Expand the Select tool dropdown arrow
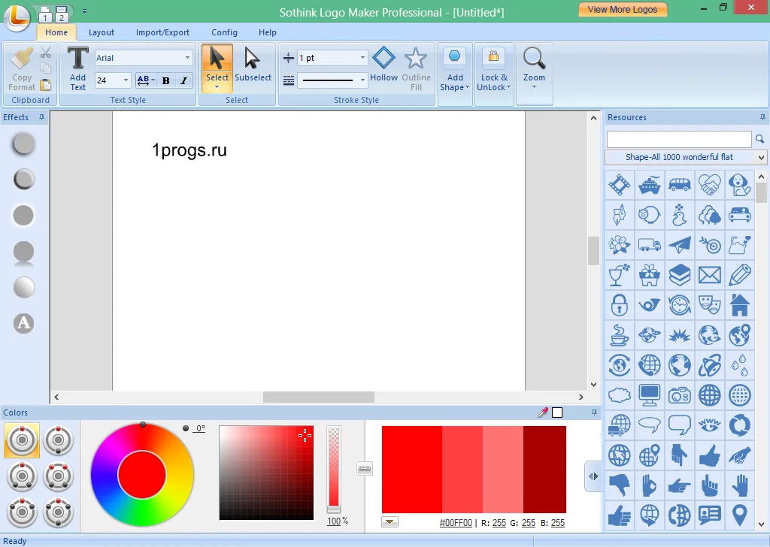 tap(217, 87)
